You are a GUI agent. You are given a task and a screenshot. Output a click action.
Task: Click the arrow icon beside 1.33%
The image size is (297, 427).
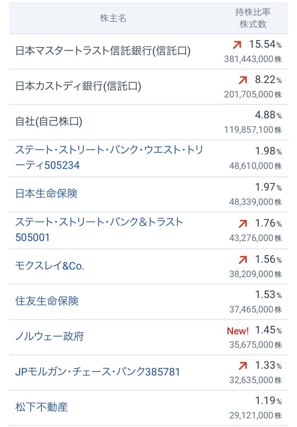click(243, 365)
